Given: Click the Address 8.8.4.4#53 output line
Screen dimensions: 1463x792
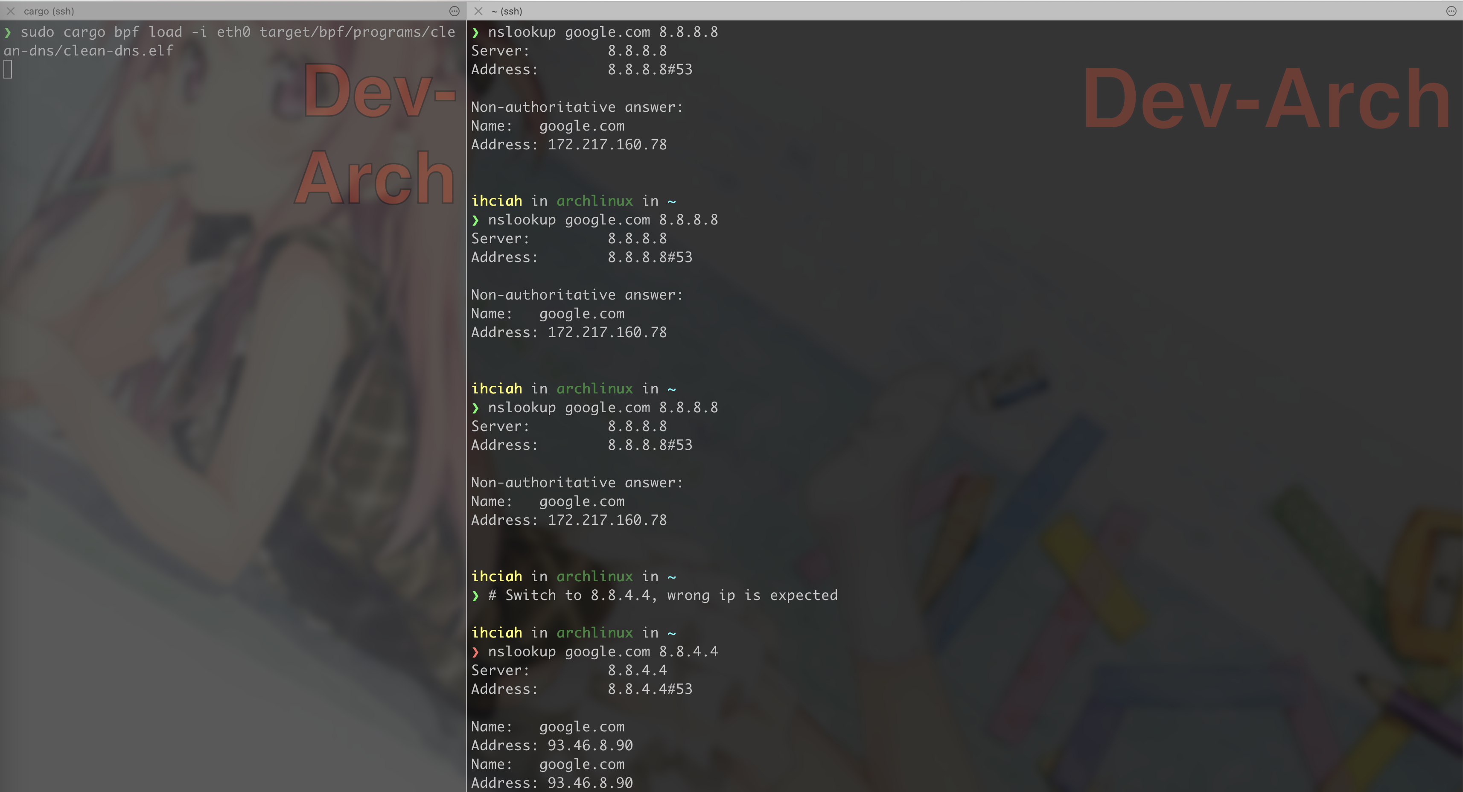Looking at the screenshot, I should click(582, 689).
